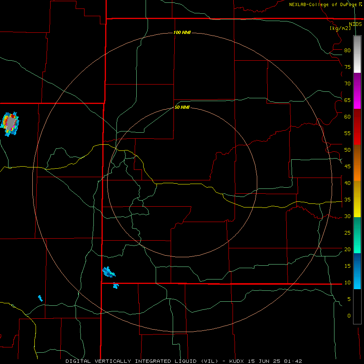The image size is (364, 364).
Task: Click the 10 value on the color scale
Action: tap(347, 283)
